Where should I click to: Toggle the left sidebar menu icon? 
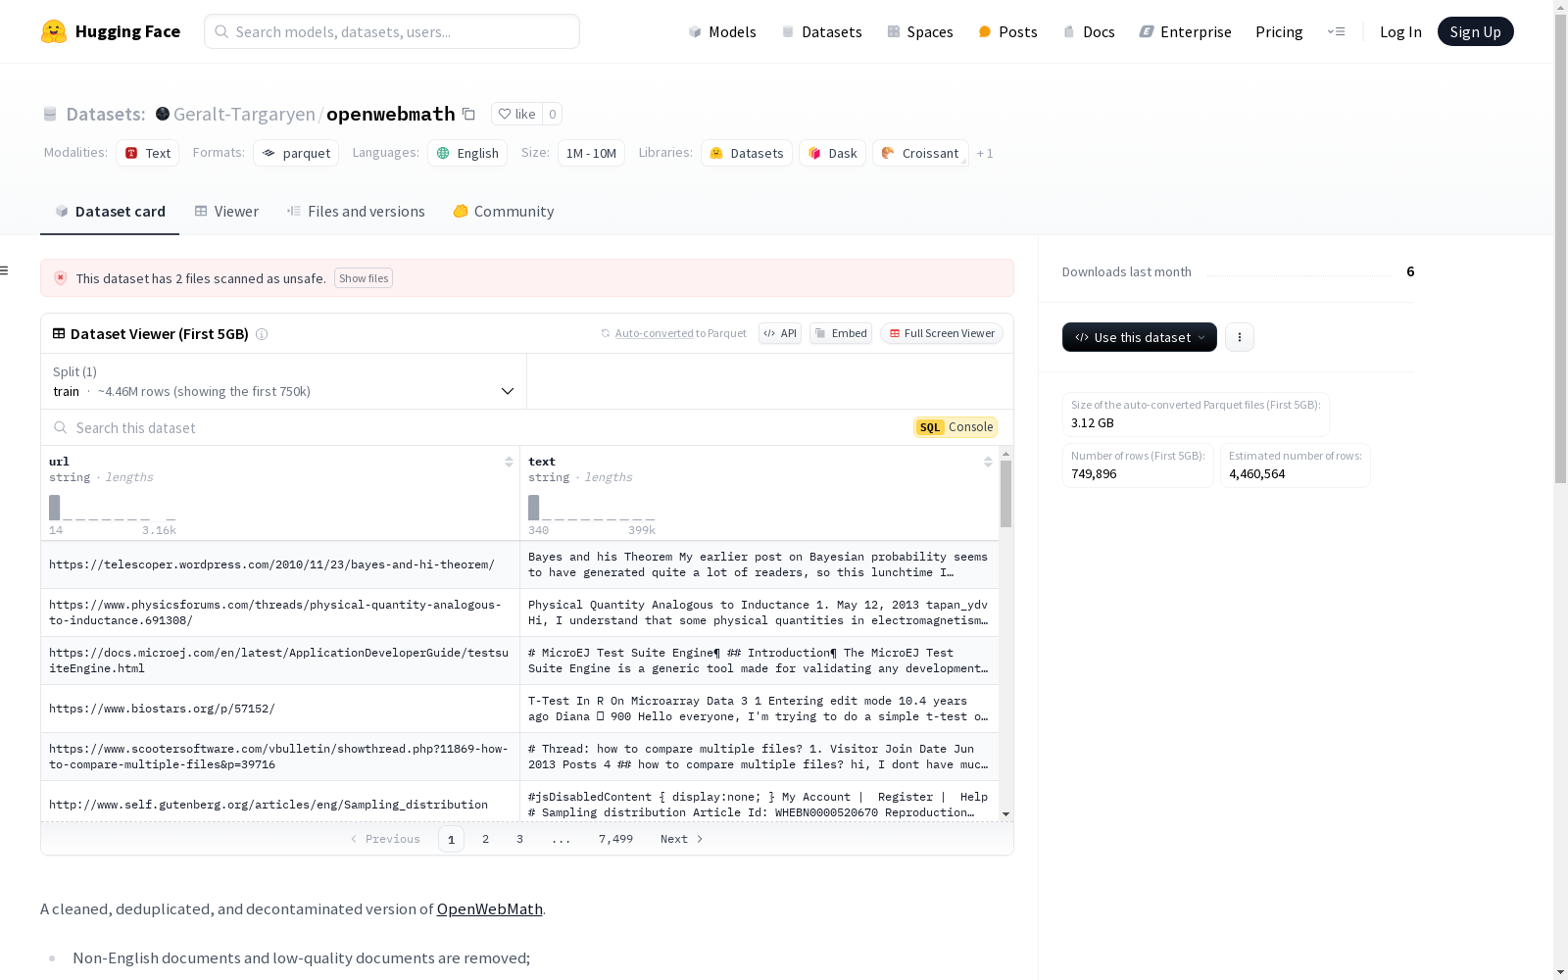pos(5,270)
